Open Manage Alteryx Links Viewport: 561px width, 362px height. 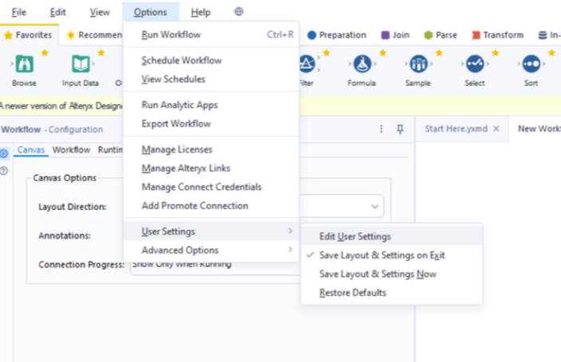[x=211, y=168]
